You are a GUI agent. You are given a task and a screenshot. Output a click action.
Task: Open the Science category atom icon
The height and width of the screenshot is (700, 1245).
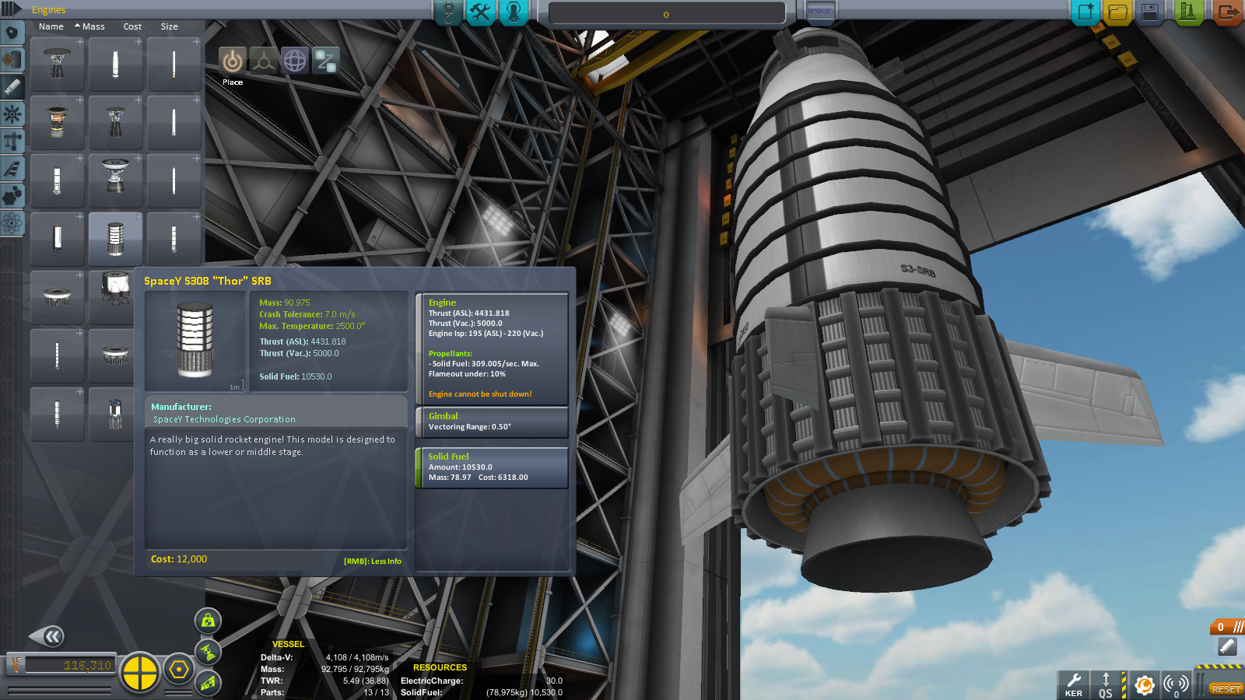click(12, 223)
